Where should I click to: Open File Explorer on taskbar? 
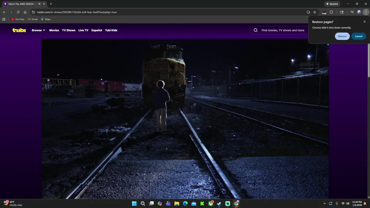coord(177,203)
